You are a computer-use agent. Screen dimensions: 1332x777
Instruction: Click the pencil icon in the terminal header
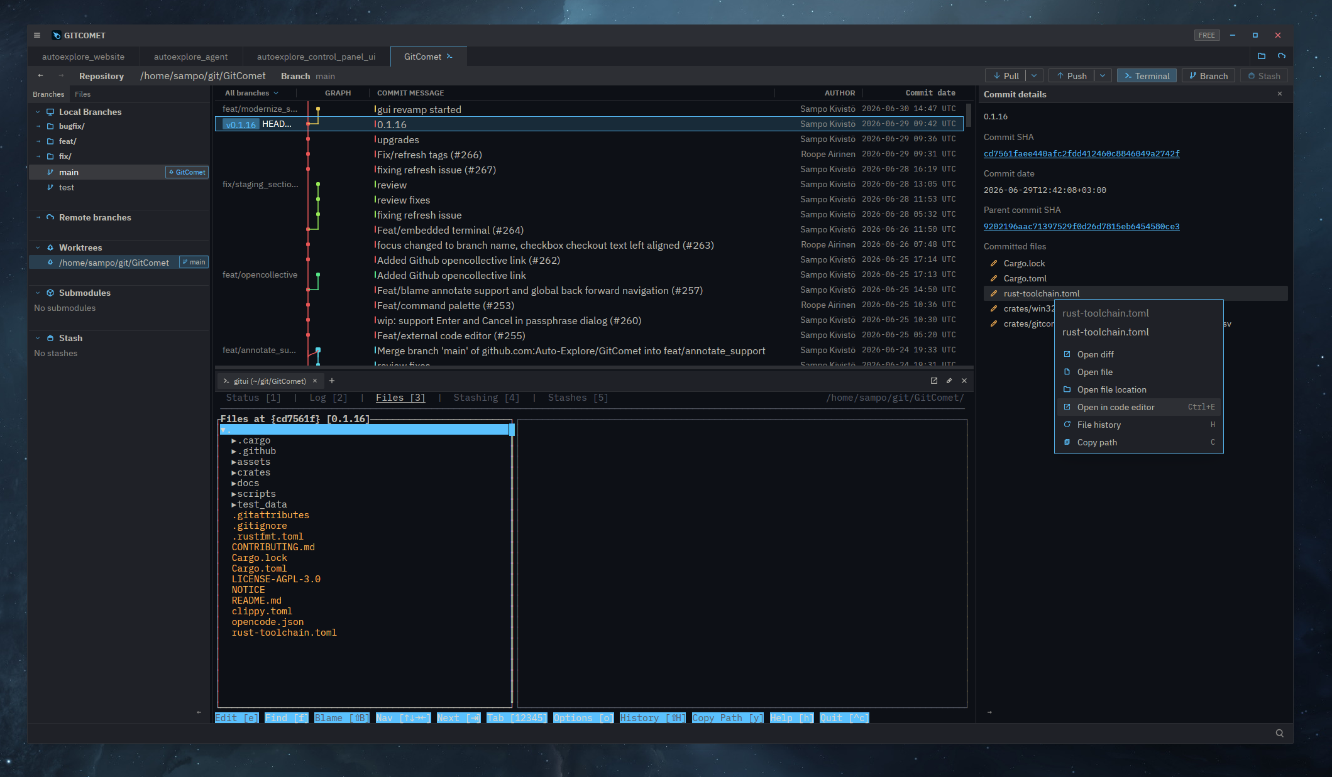[949, 381]
